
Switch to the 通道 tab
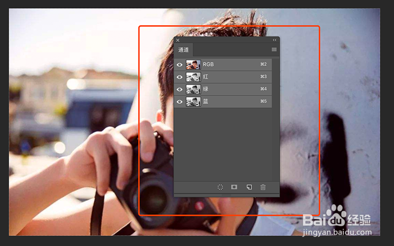click(183, 50)
